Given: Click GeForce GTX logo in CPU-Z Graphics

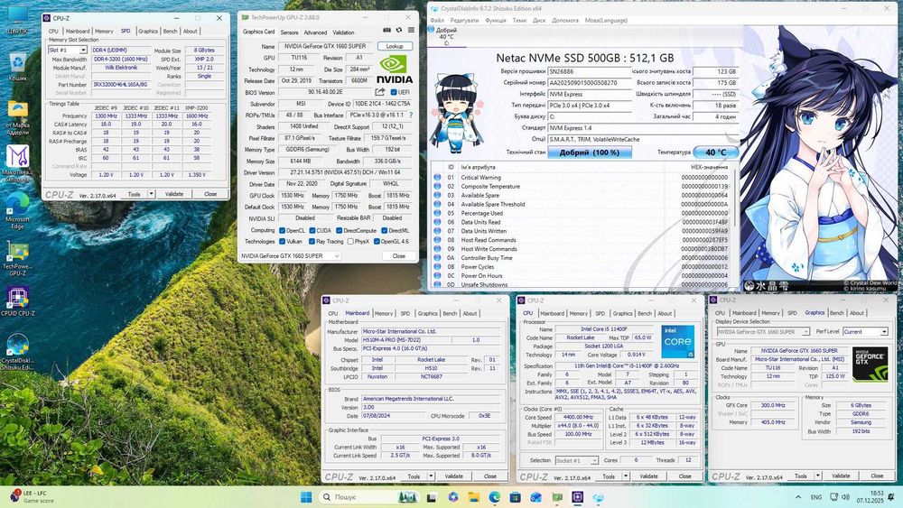Looking at the screenshot, I should (x=870, y=365).
